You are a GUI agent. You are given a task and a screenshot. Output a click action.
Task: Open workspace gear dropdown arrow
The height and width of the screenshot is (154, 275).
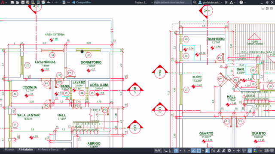tap(234, 151)
